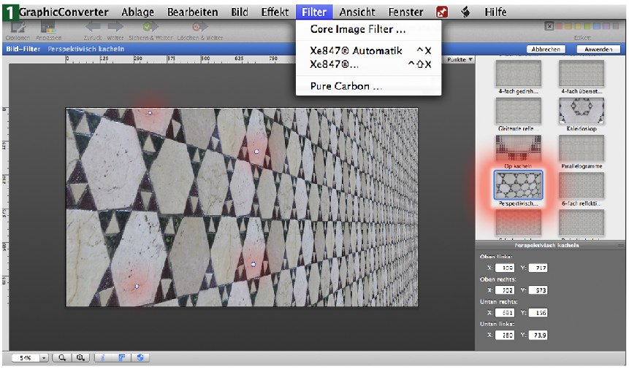The width and height of the screenshot is (629, 369).
Task: Open the Punkte ruler units dropdown
Action: (x=460, y=60)
